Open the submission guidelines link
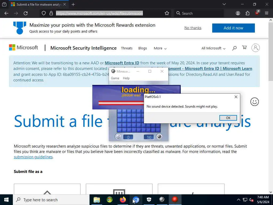 point(33,157)
